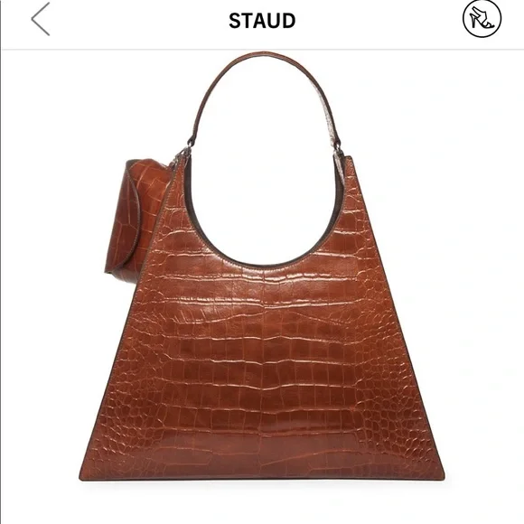Tap the circular cutout opening of the bag

click(x=264, y=201)
